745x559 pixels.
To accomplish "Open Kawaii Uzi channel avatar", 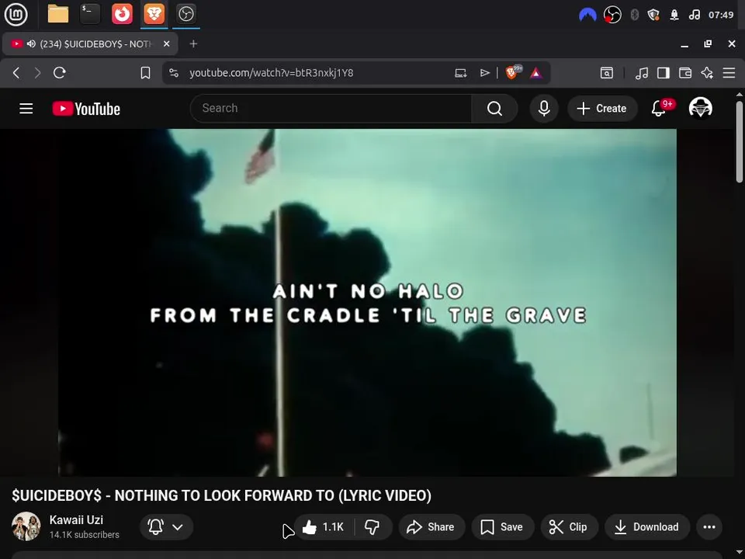I will (26, 526).
